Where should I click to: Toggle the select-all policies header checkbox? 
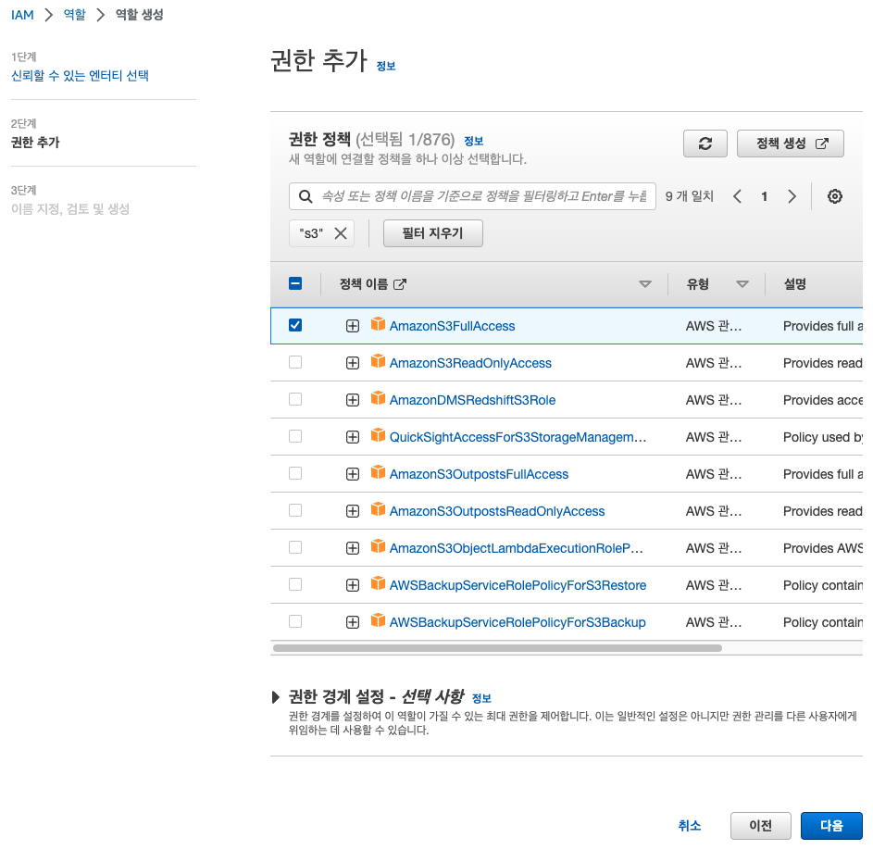295,283
